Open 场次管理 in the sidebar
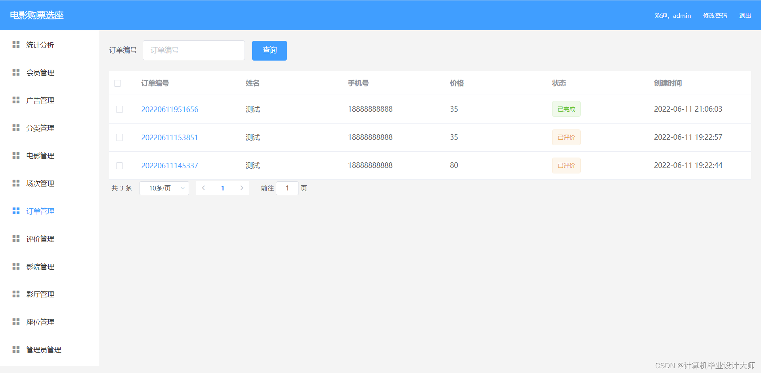This screenshot has height=373, width=761. (40, 184)
